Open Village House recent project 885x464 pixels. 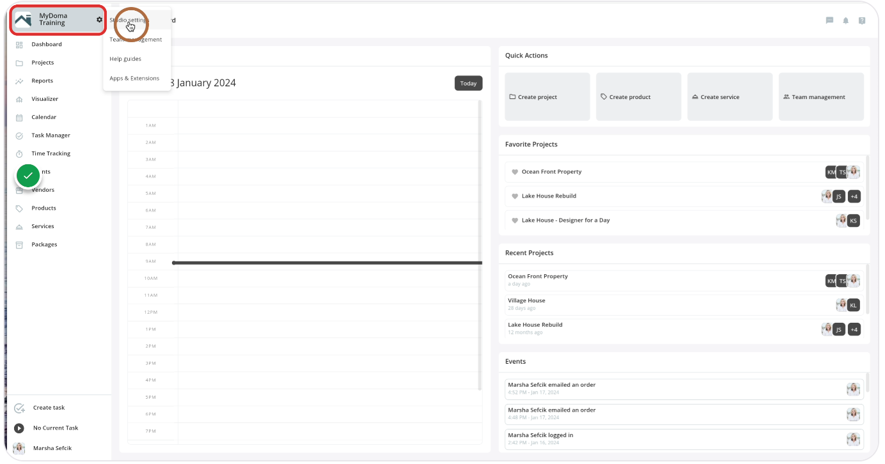point(684,305)
